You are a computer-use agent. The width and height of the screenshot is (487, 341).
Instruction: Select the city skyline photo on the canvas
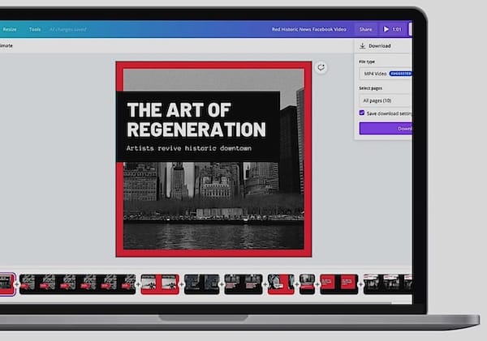click(213, 205)
